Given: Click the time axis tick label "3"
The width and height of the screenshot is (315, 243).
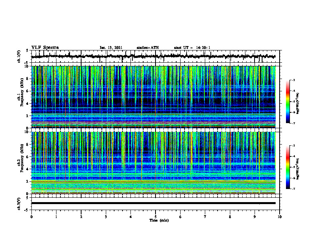Looking at the screenshot, I should 106,217.
